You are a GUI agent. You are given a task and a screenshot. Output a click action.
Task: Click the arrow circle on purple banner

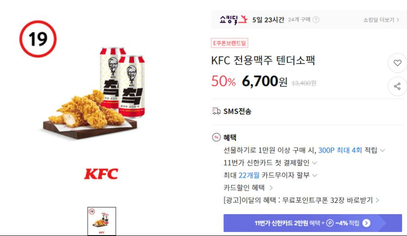click(x=366, y=223)
